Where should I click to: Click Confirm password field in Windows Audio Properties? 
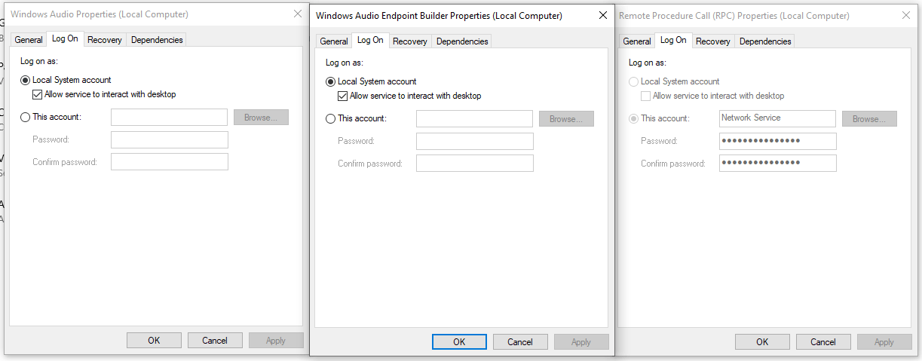pyautogui.click(x=170, y=162)
